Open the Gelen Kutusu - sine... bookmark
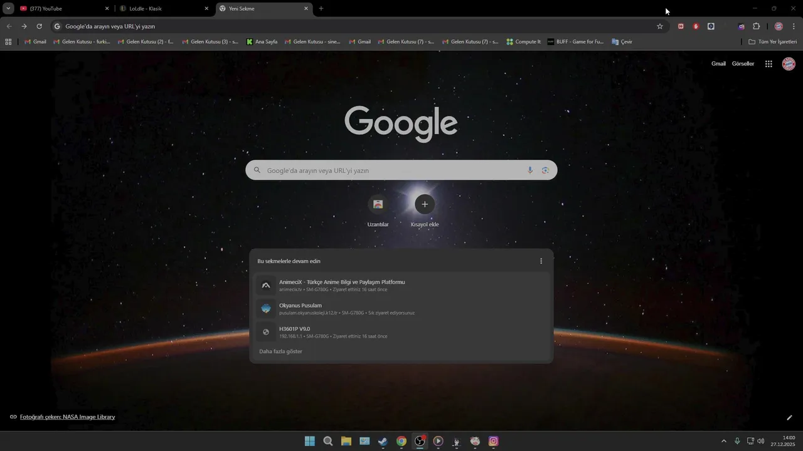The width and height of the screenshot is (803, 451). [312, 42]
